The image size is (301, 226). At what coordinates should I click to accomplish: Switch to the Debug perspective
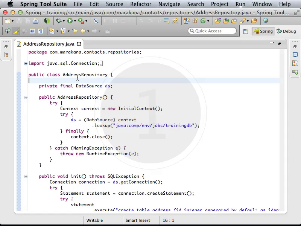tap(286, 31)
